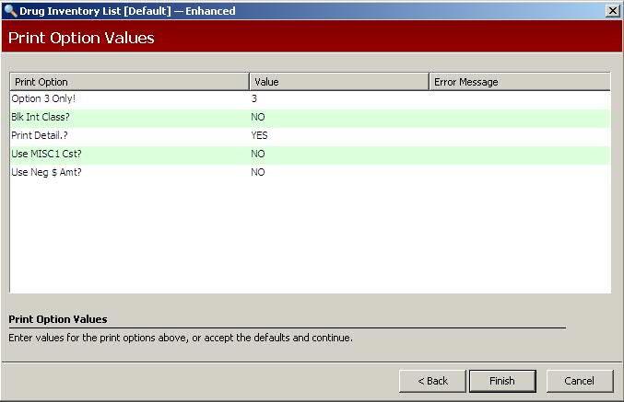Cancel the print options dialog
Screen dimensions: 624x402
(580, 381)
